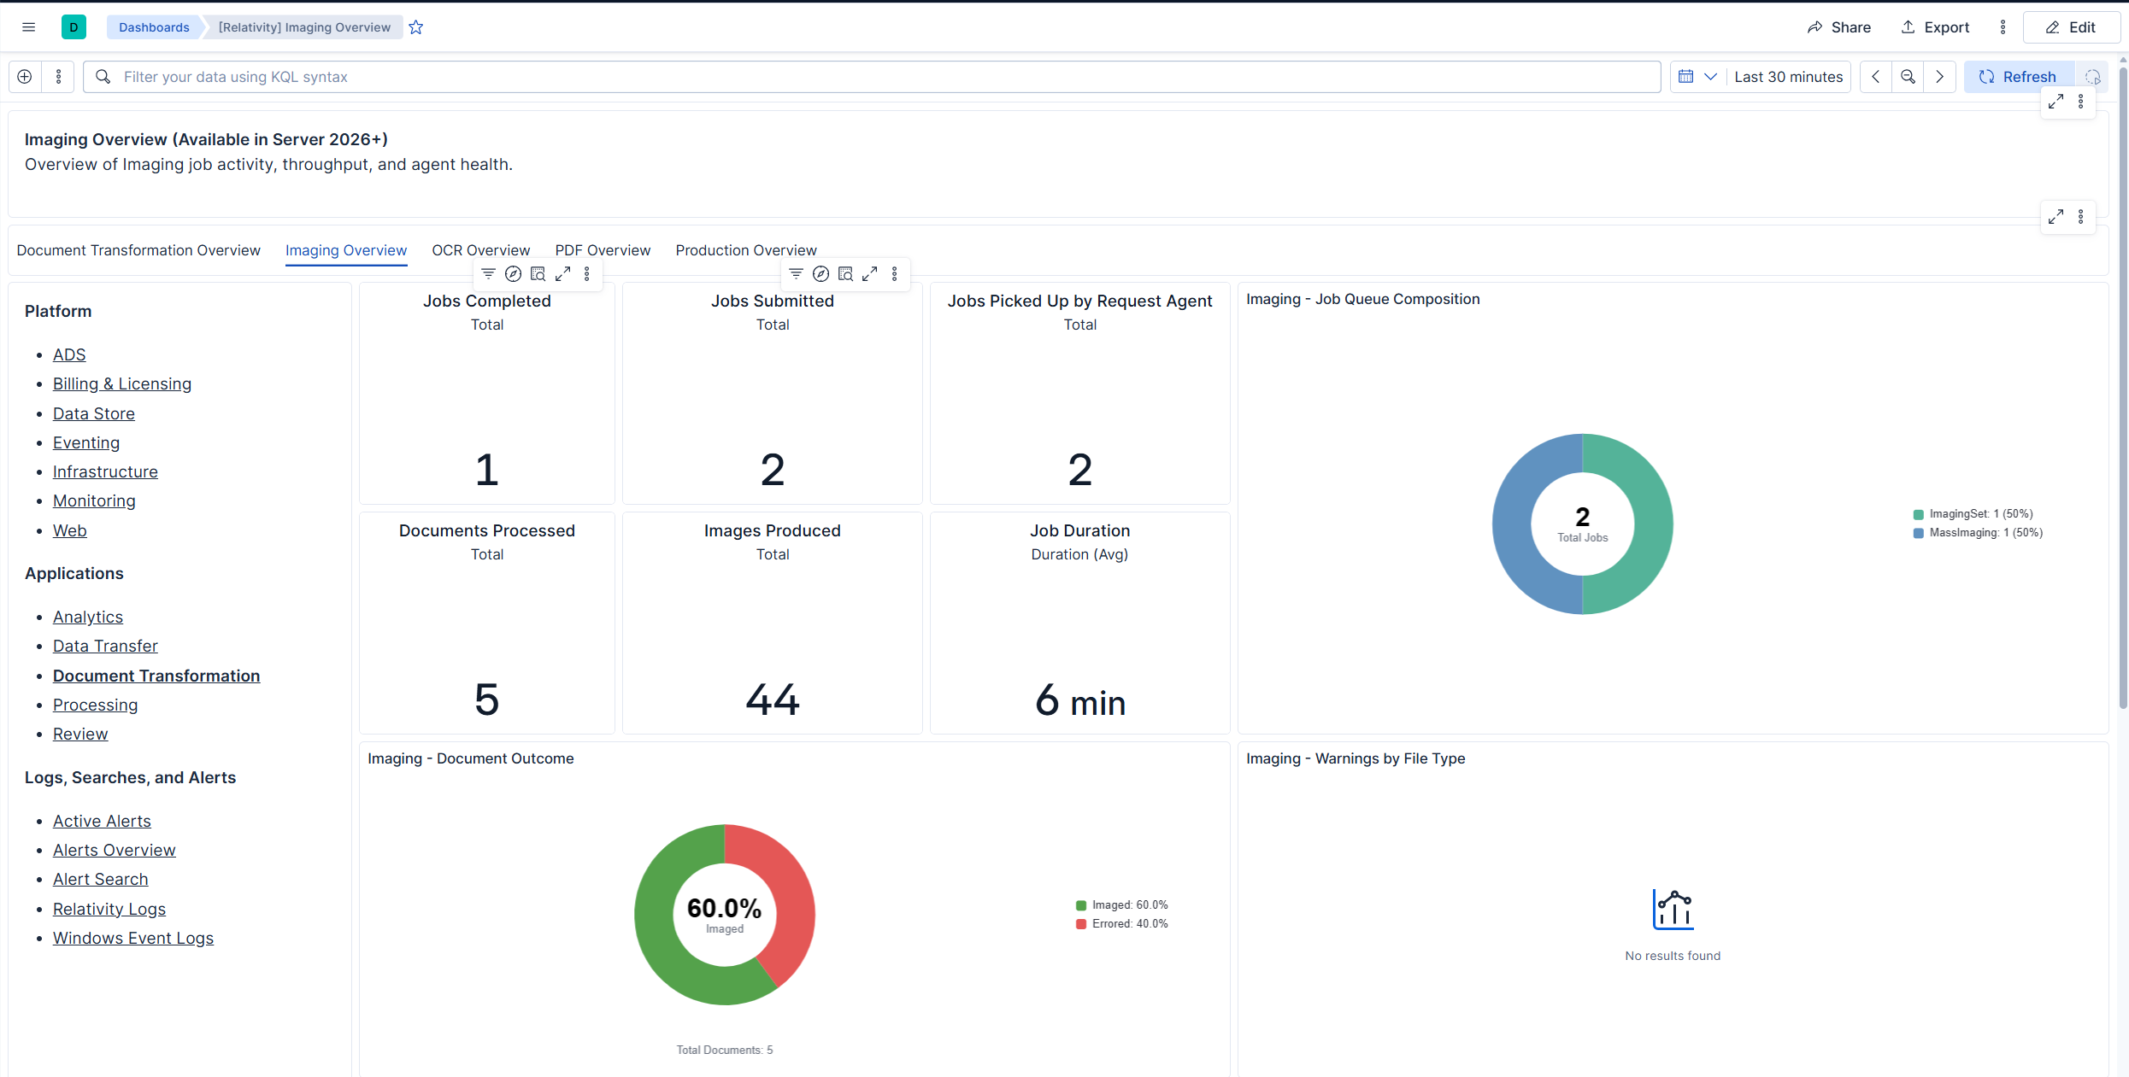Click the green D space avatar
Image resolution: width=2129 pixels, height=1077 pixels.
click(x=74, y=27)
